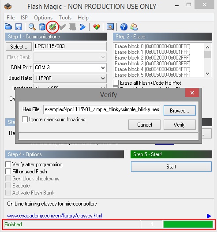
Task: Maximize the Flash Magic window
Action: [189, 5]
